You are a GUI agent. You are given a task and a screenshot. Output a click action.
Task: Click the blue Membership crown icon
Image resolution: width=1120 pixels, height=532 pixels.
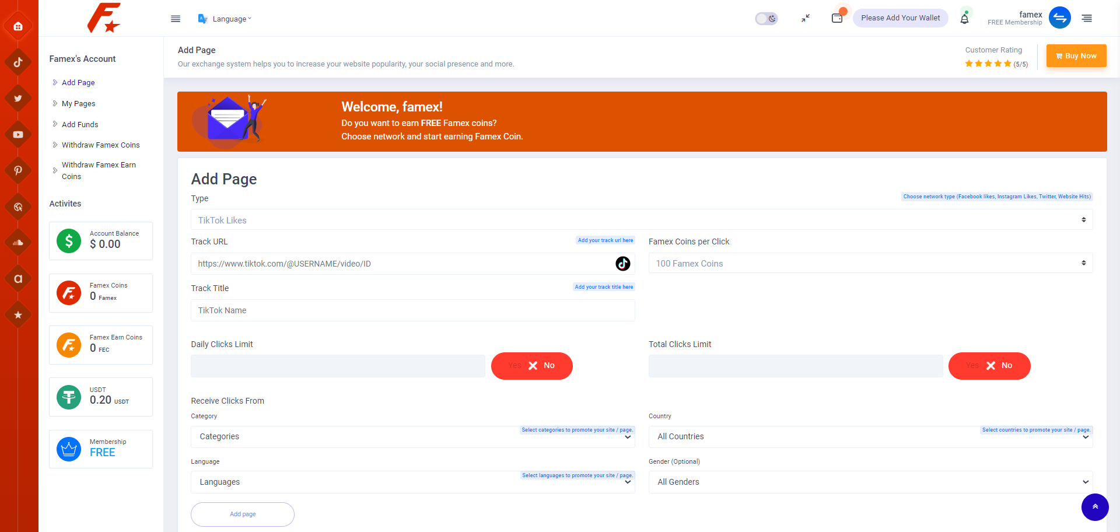[69, 449]
